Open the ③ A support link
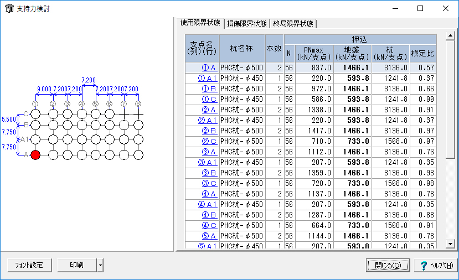459x280 pixels. click(x=209, y=152)
